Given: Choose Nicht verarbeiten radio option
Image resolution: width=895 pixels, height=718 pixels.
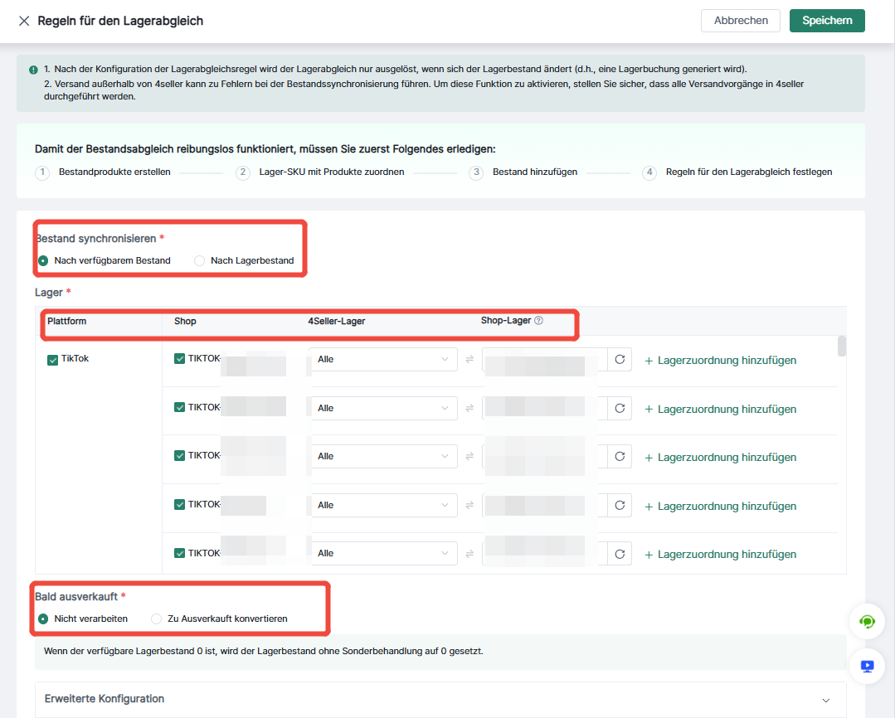Looking at the screenshot, I should 43,619.
